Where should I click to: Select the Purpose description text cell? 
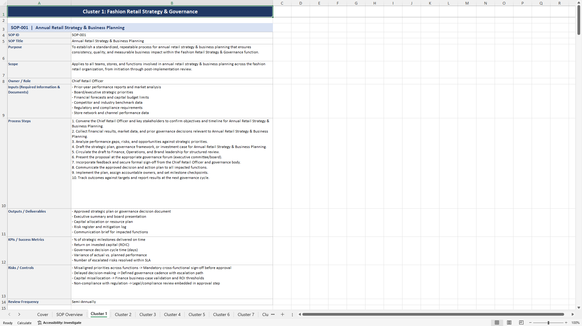click(x=172, y=53)
